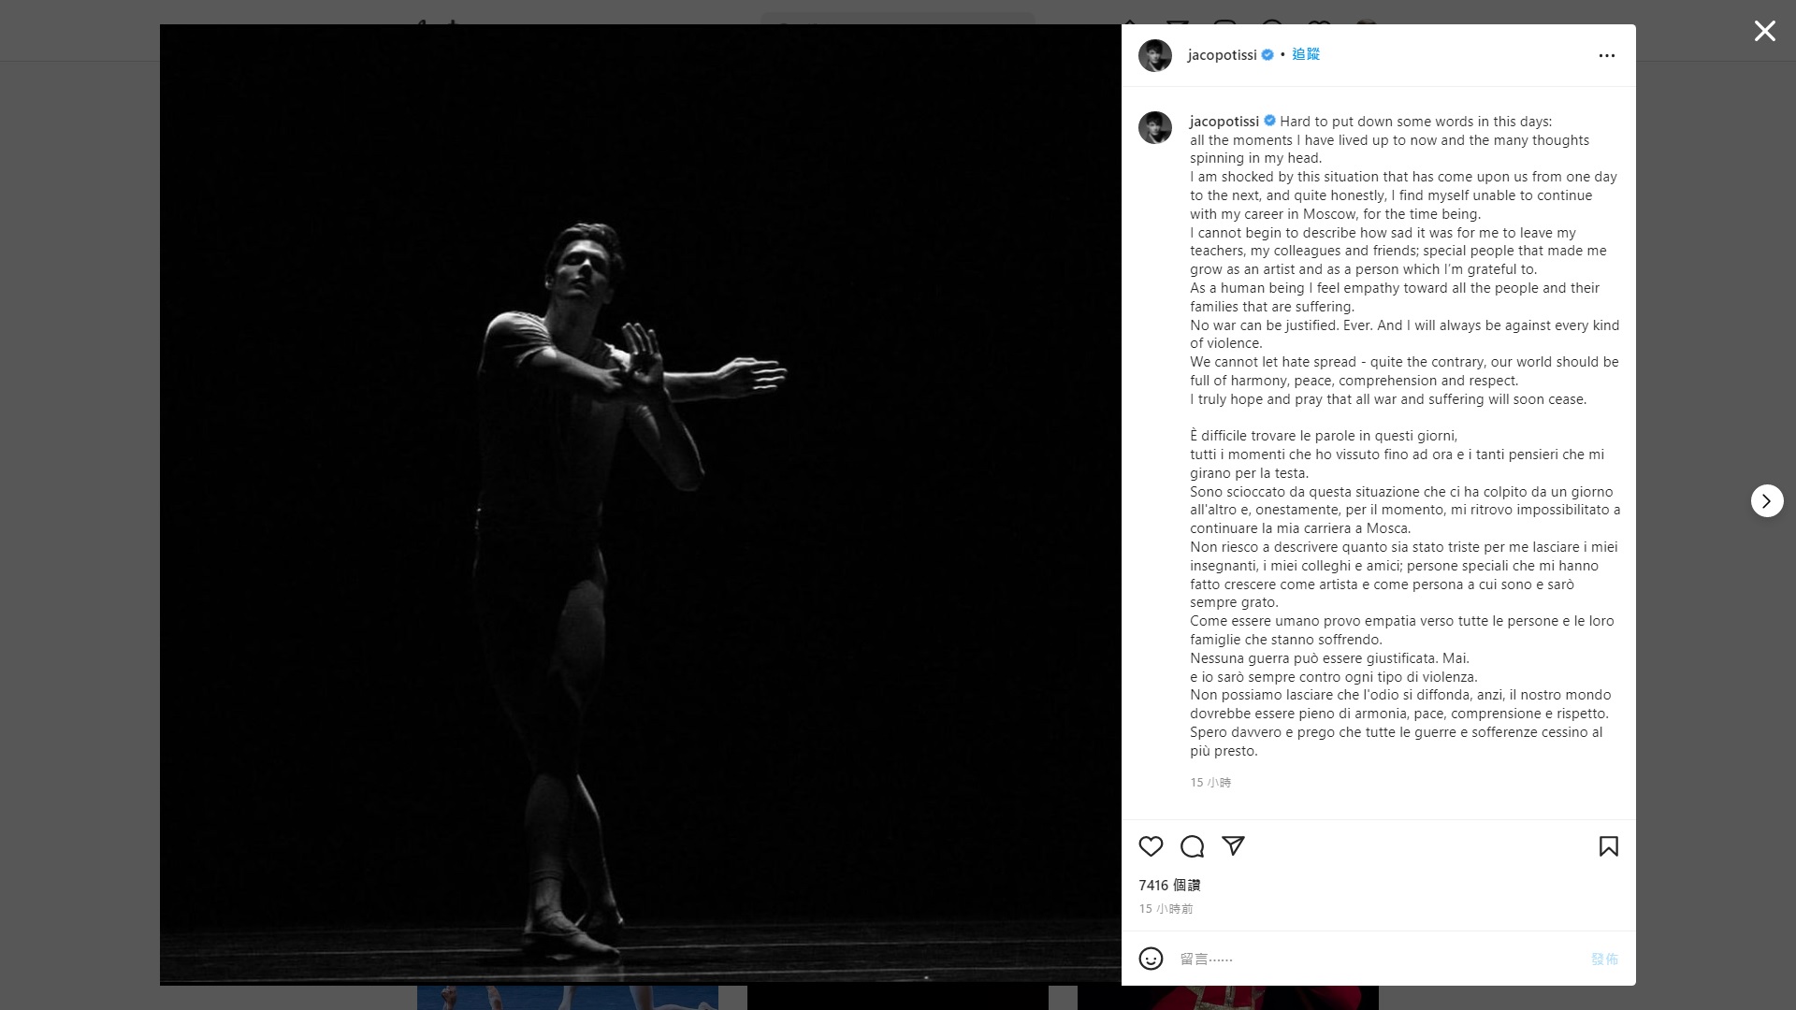Viewport: 1796px width, 1010px height.
Task: Go to next post with right arrow
Action: pyautogui.click(x=1766, y=501)
